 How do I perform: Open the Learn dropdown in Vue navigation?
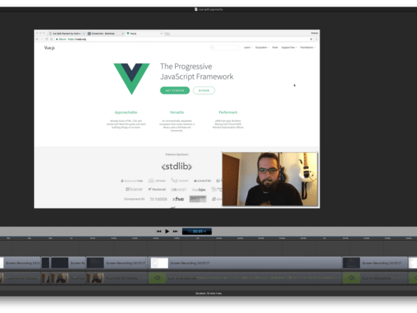(x=247, y=47)
